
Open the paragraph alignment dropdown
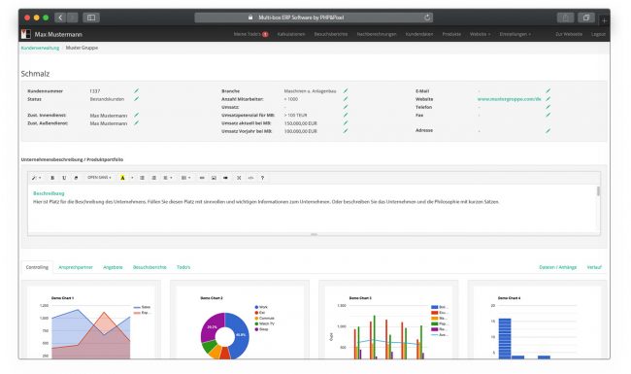pos(167,178)
